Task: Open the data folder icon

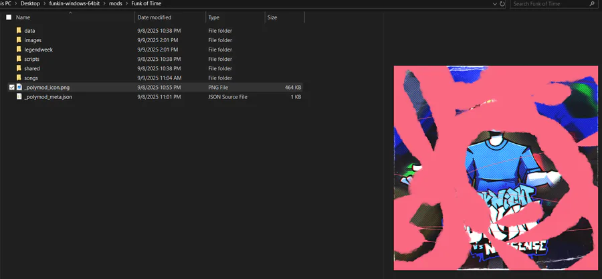Action: [19, 30]
